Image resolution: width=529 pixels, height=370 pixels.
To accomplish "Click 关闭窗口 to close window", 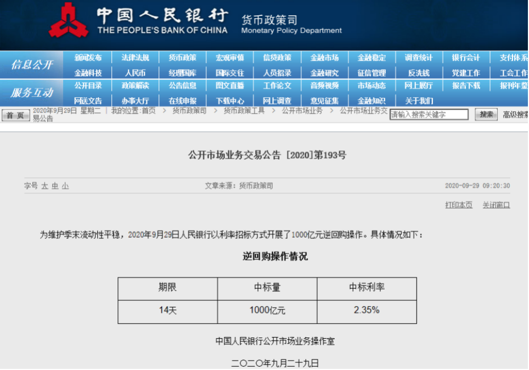I will point(496,205).
